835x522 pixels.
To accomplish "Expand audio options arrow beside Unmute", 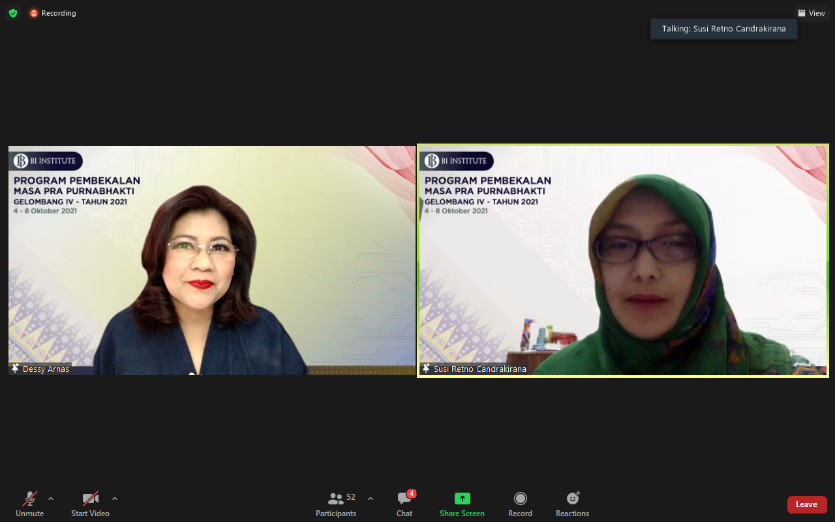I will click(x=51, y=499).
